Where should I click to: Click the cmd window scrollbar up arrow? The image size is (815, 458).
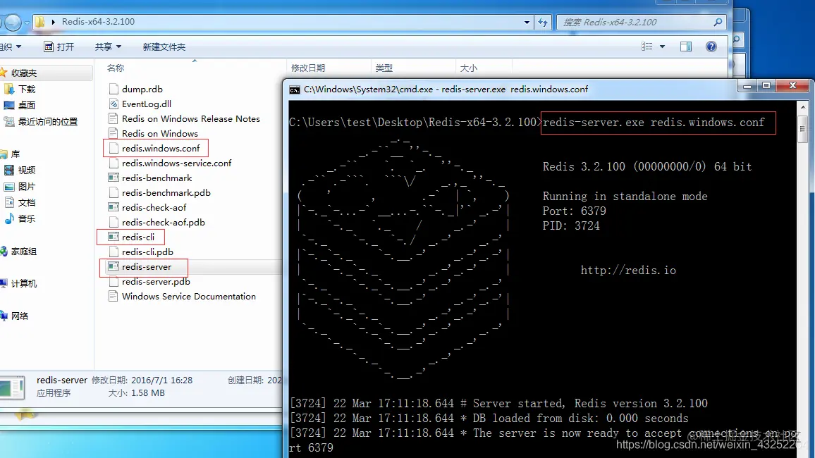802,107
